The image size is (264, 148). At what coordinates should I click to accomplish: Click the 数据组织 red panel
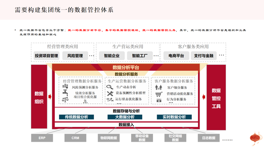pos(39,97)
